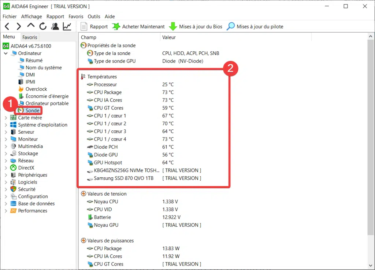Click the thermometer icon beside Températures
Image resolution: width=375 pixels, height=270 pixels.
tap(83, 77)
